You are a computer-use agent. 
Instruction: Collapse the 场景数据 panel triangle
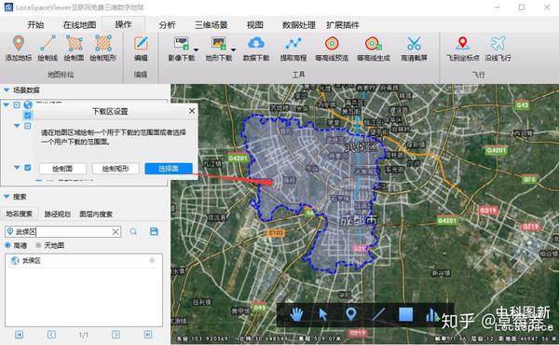click(x=7, y=90)
